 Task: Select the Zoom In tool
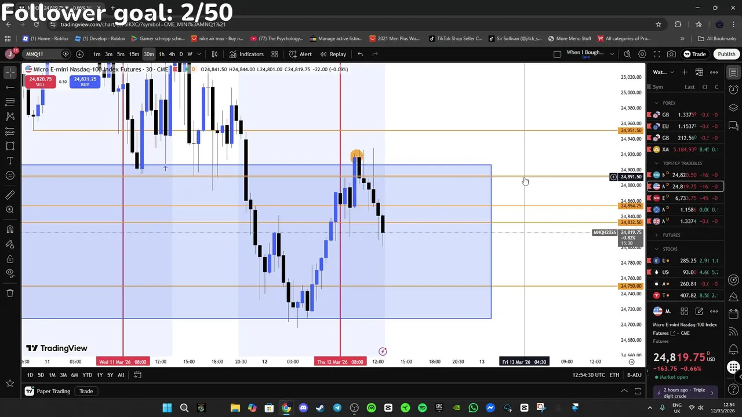(10, 210)
